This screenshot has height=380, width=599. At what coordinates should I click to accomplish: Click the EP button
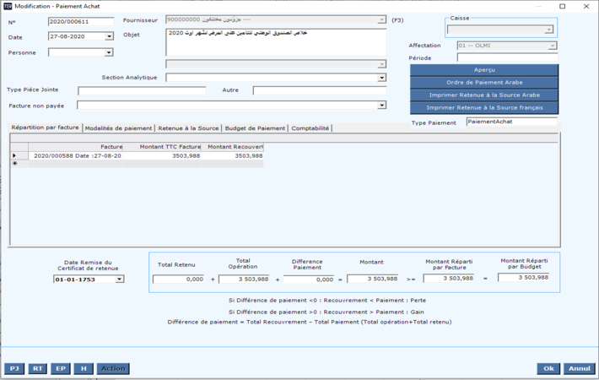(x=60, y=368)
